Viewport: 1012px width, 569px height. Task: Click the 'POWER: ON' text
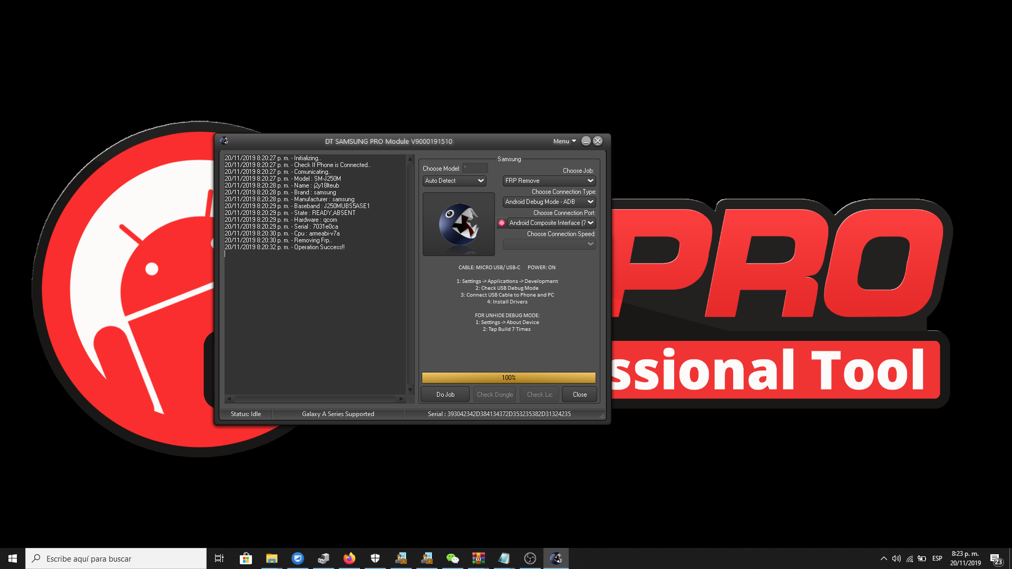tap(541, 268)
